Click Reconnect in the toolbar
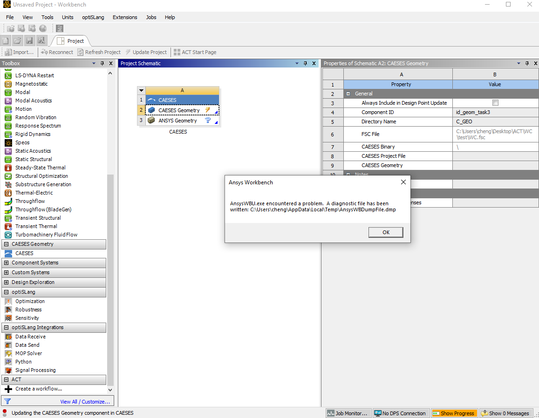Viewport: 539px width, 418px height. pyautogui.click(x=57, y=52)
